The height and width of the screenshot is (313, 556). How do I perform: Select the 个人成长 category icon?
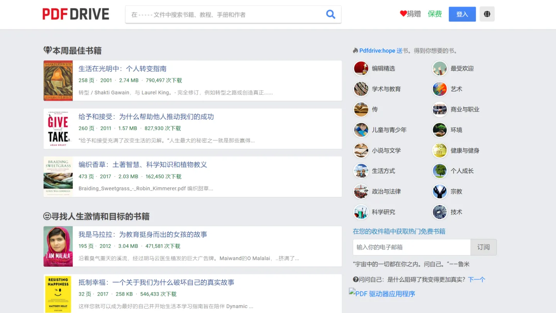click(440, 171)
